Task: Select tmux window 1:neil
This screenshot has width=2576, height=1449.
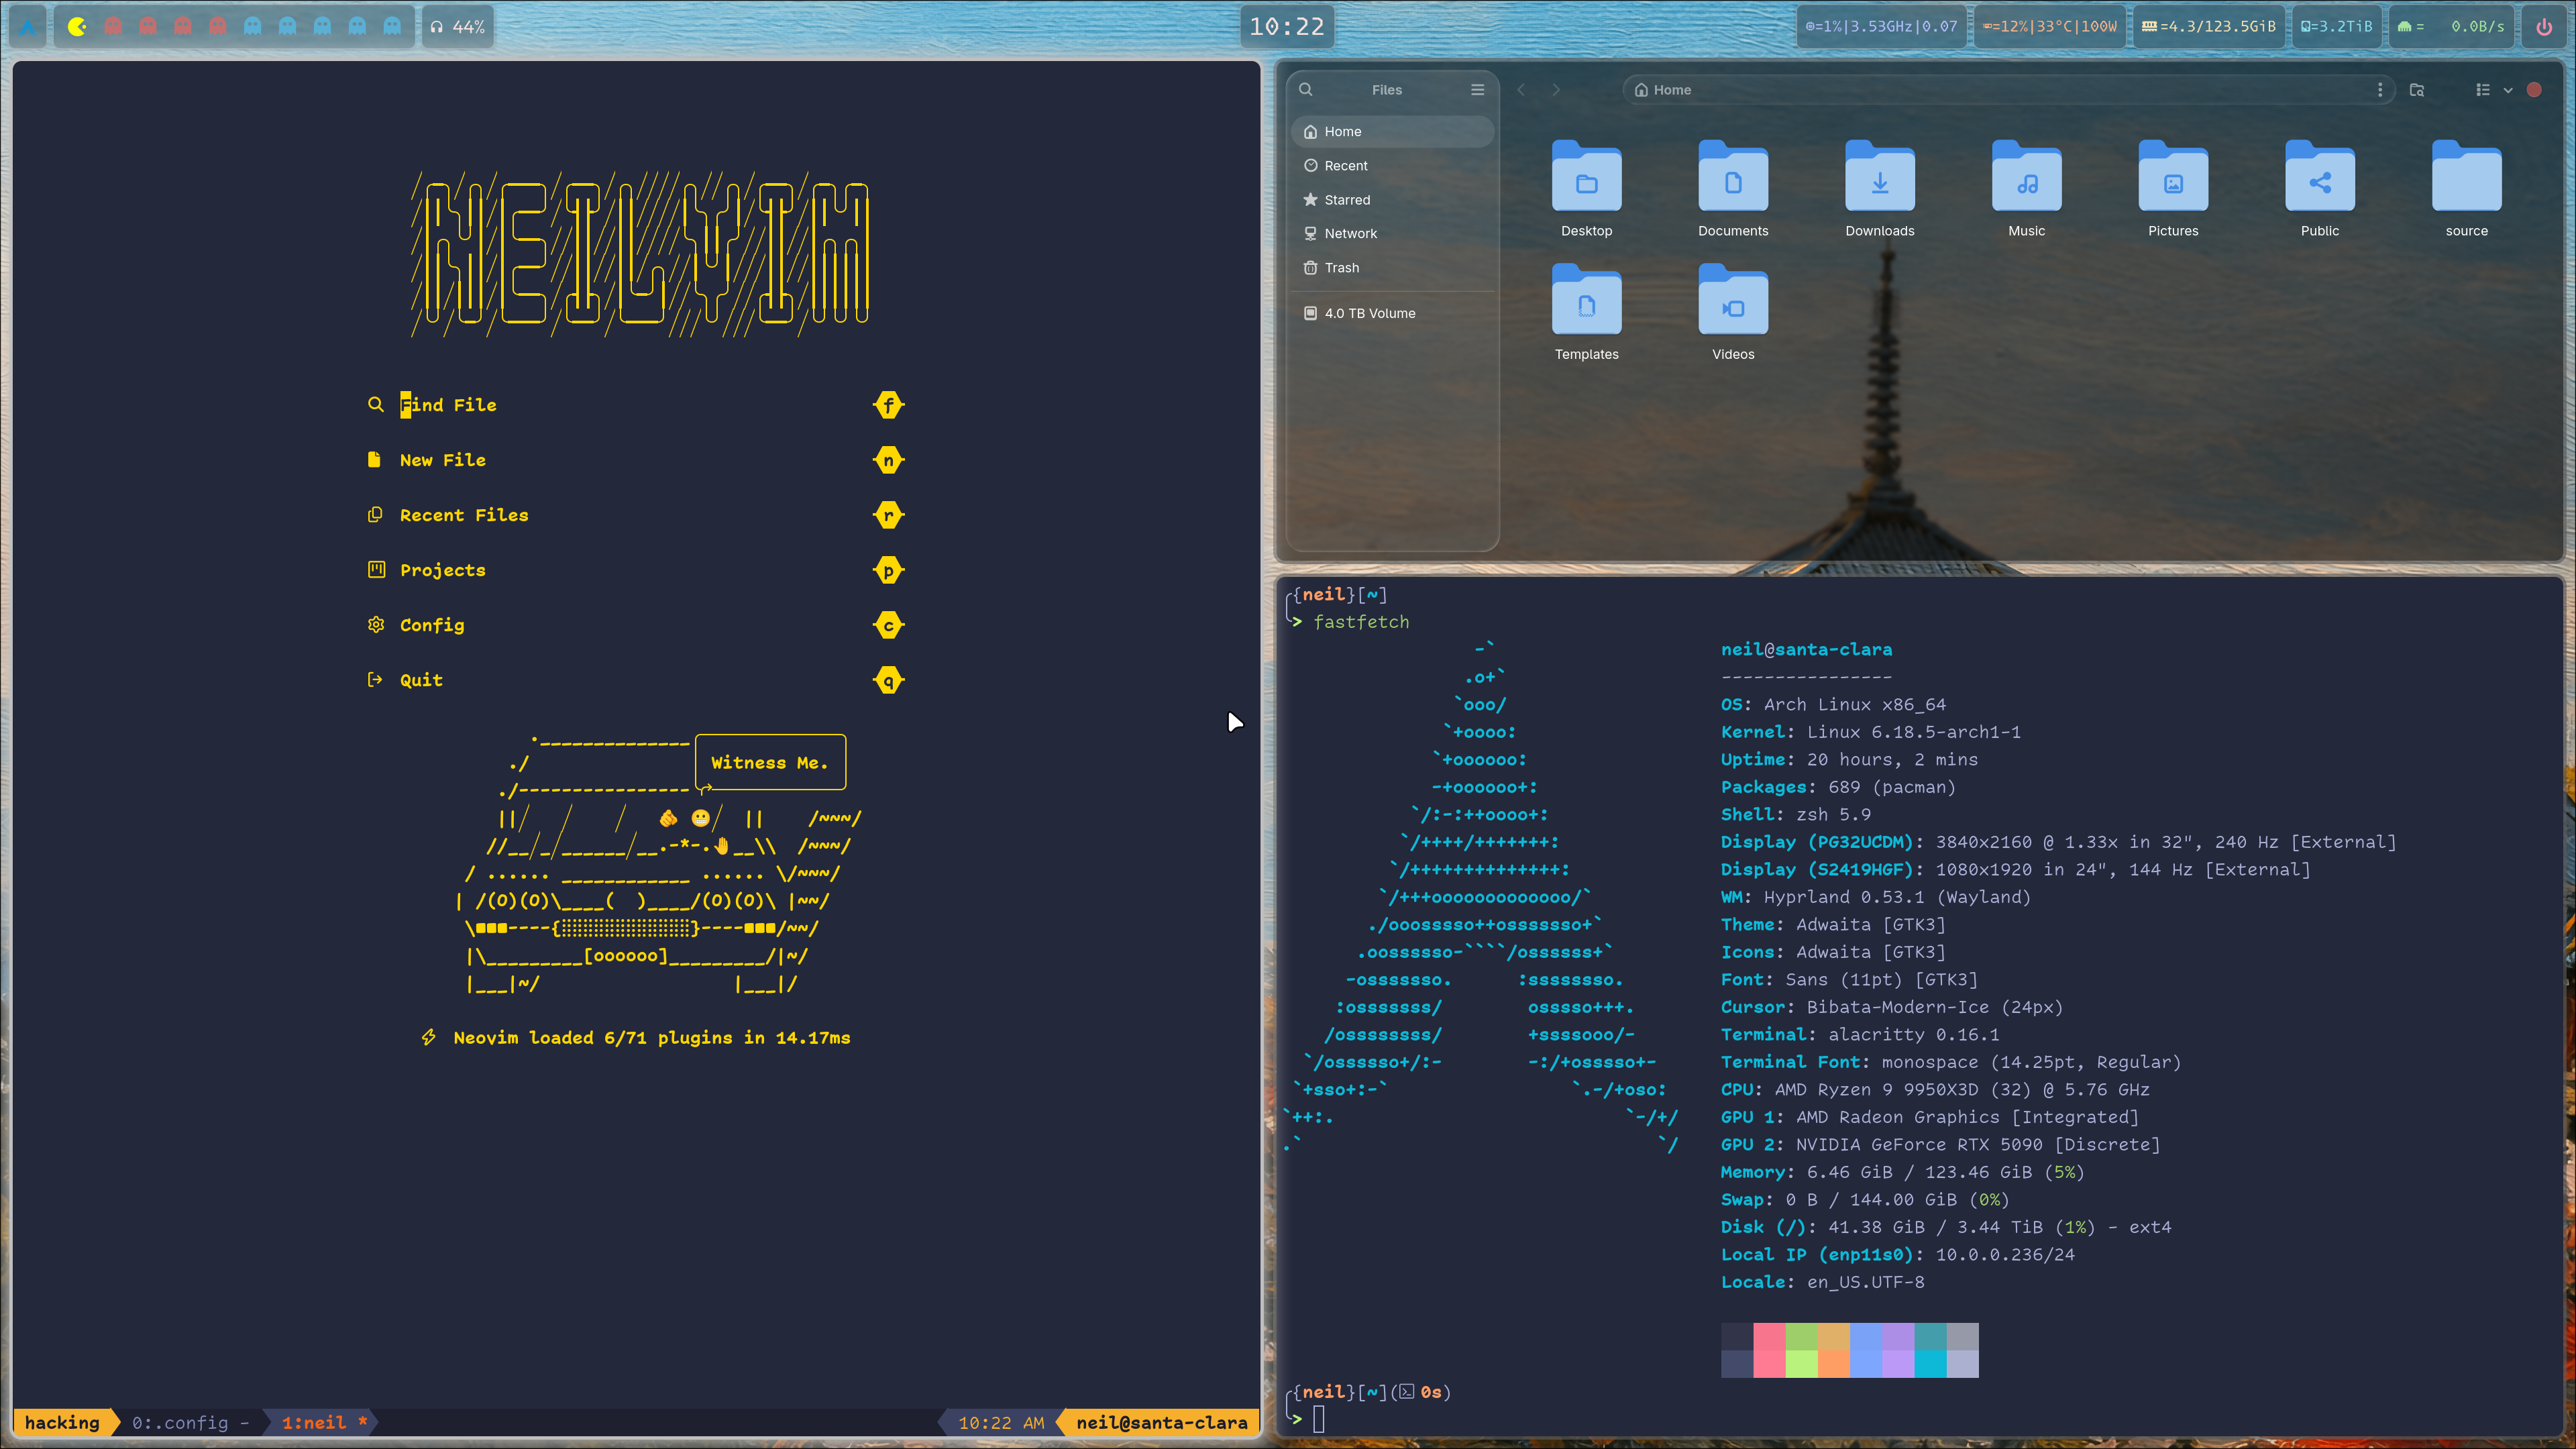Action: 316,1421
